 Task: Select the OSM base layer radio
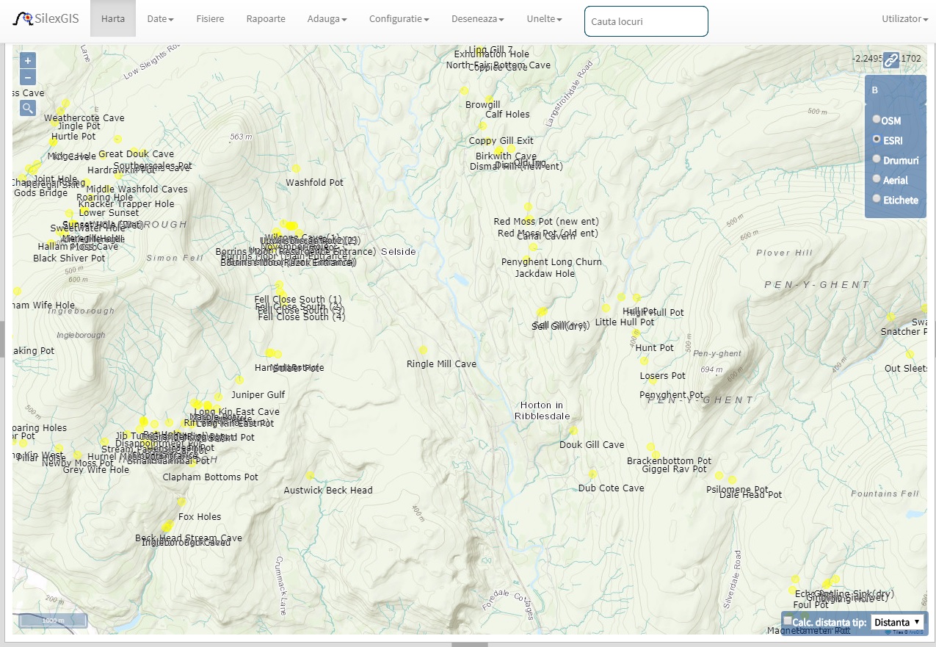877,120
